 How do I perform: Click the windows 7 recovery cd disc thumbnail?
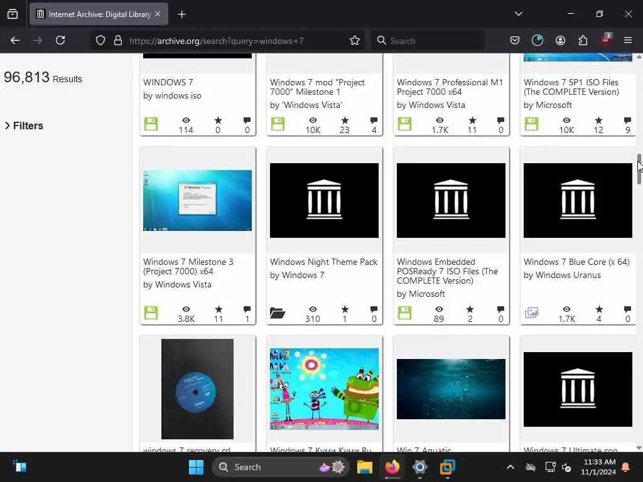(x=197, y=389)
